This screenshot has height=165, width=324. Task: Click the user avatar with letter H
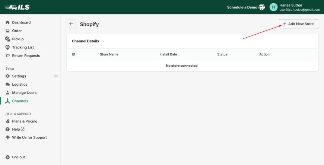[273, 7]
